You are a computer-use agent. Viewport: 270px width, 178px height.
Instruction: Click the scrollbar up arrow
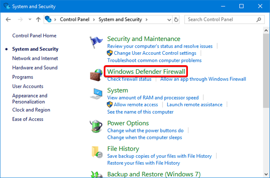(266, 31)
